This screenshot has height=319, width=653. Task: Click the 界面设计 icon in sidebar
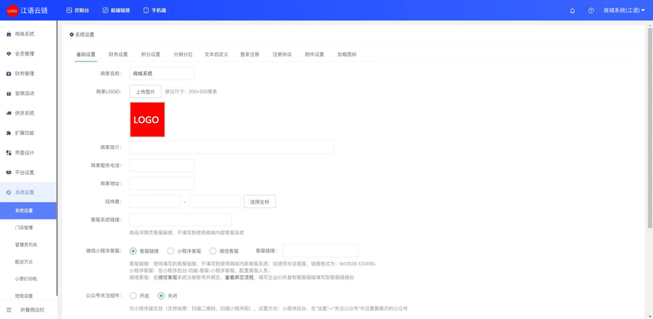(9, 153)
